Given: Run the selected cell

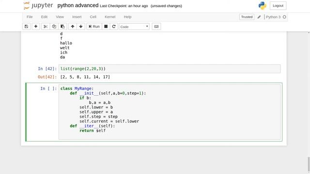Looking at the screenshot, I should (94, 27).
